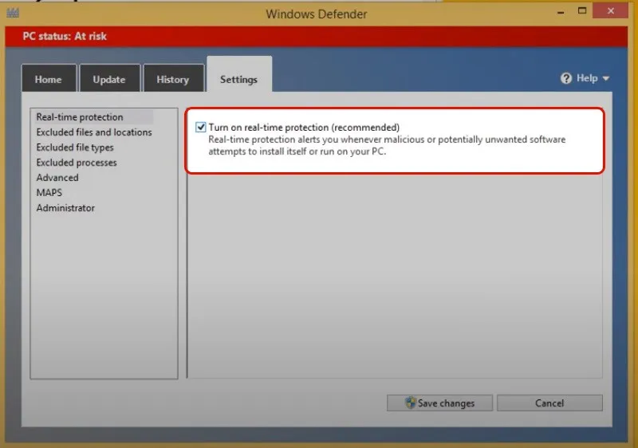This screenshot has height=448, width=638.
Task: Go to the History tab
Action: click(172, 80)
